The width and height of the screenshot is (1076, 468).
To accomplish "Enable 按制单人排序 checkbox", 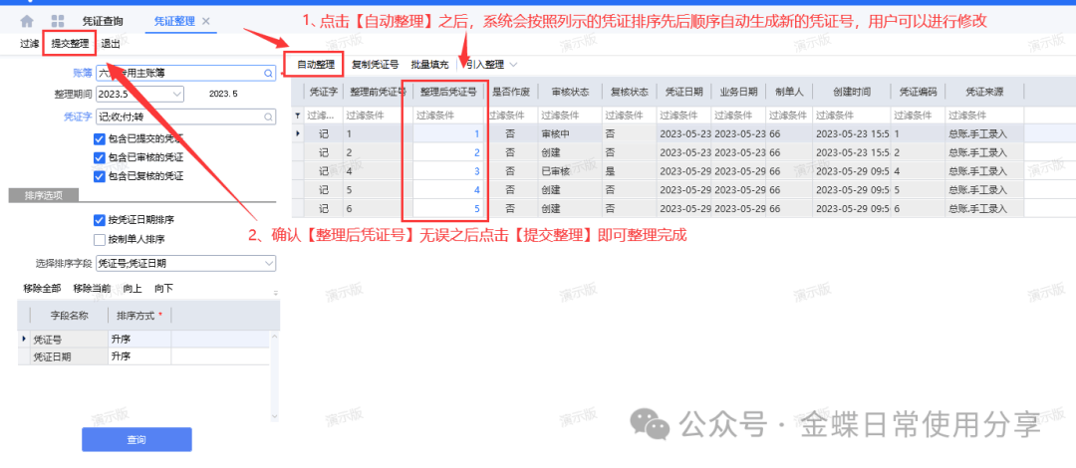I will (99, 239).
